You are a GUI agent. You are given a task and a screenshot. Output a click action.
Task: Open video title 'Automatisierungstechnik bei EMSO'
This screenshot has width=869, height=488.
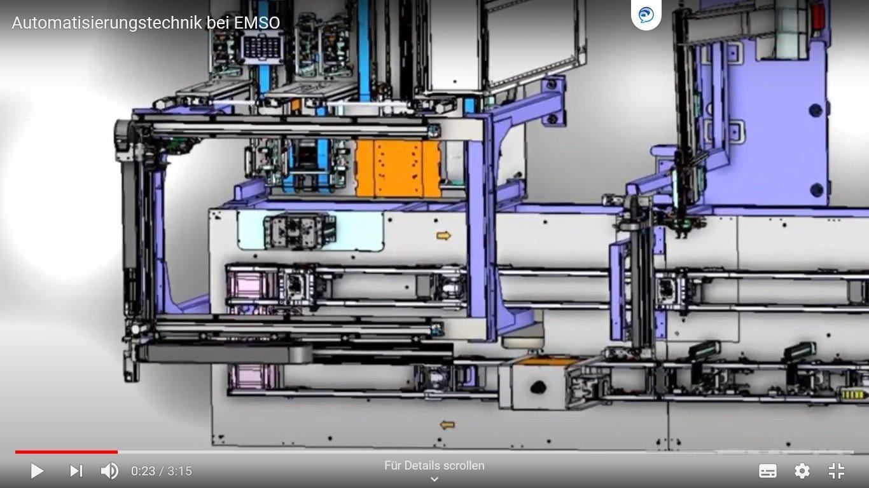pyautogui.click(x=146, y=23)
